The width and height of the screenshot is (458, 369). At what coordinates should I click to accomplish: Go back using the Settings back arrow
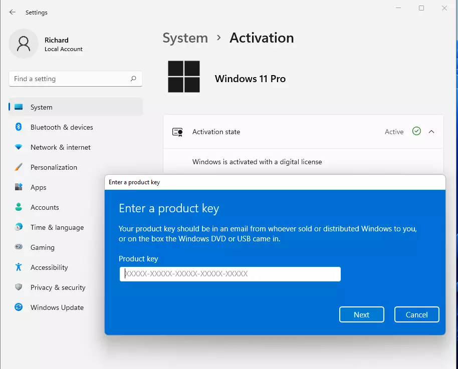[12, 12]
